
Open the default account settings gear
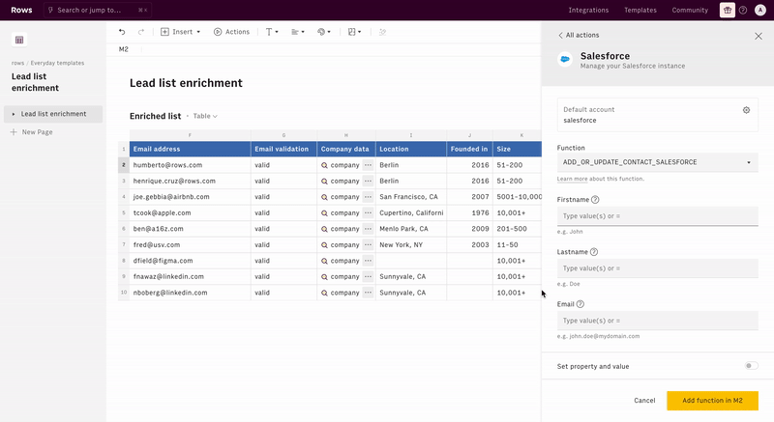coord(746,110)
